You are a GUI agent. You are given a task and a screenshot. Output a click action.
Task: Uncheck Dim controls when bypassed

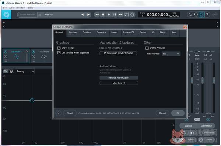click(x=59, y=53)
